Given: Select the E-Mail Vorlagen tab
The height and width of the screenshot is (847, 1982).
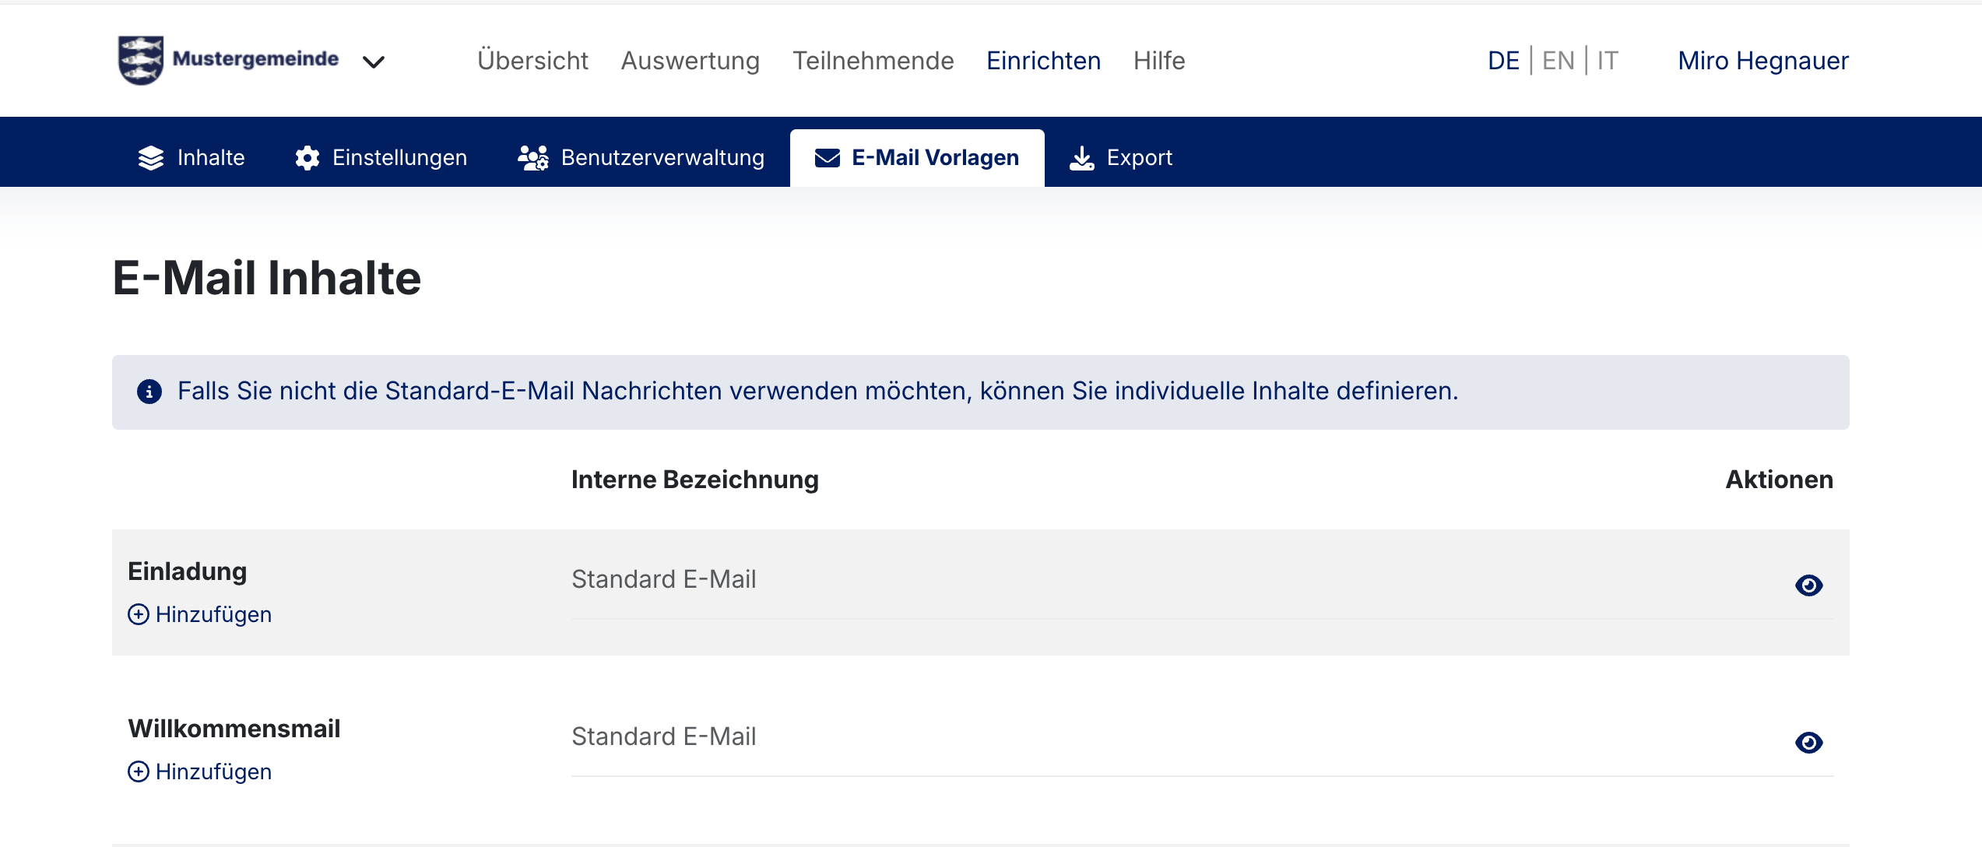Looking at the screenshot, I should tap(917, 158).
